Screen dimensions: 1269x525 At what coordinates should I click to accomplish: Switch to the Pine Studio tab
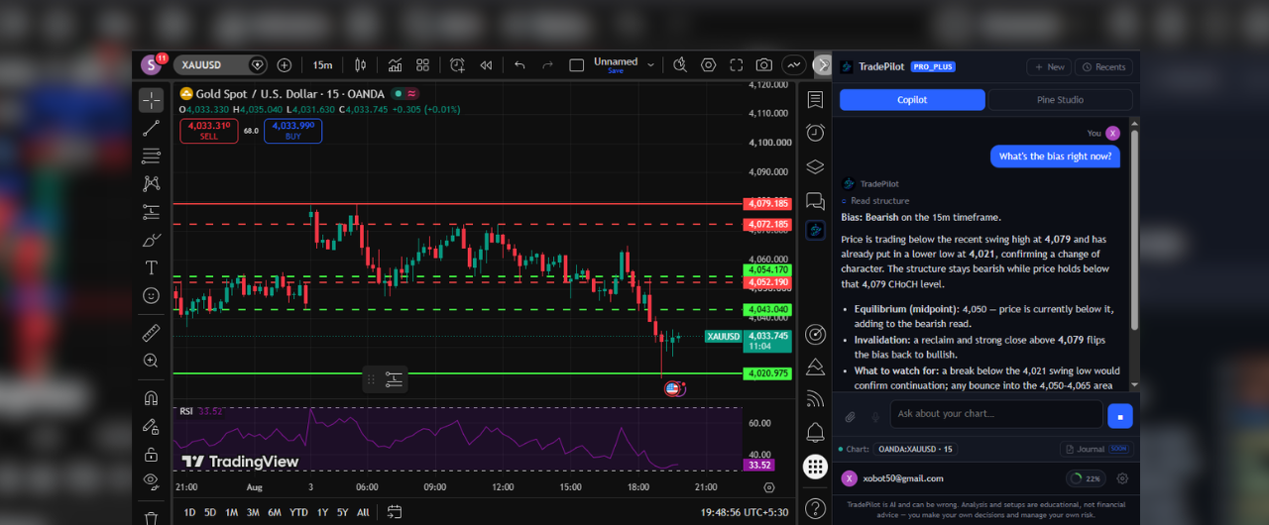click(x=1060, y=99)
